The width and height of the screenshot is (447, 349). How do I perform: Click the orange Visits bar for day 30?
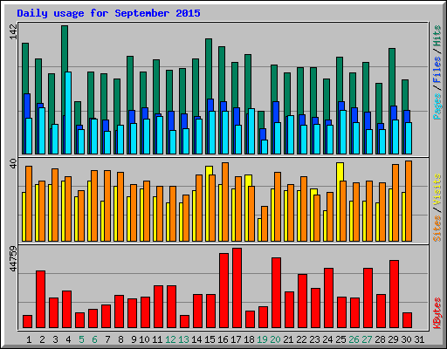(409, 201)
